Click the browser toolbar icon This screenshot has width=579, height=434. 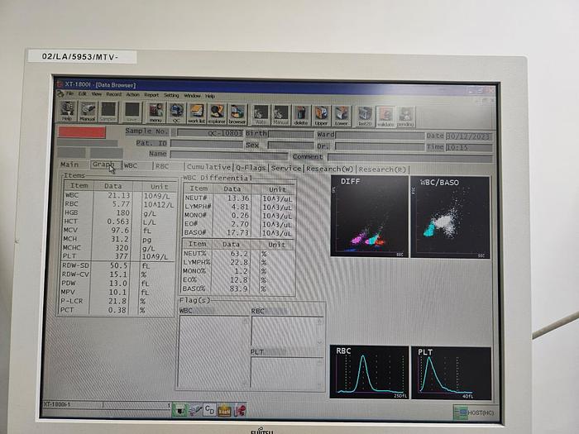click(237, 114)
